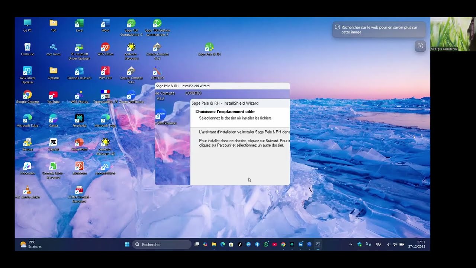Select PC HelpSoft Driver Updater icon

tap(79, 51)
